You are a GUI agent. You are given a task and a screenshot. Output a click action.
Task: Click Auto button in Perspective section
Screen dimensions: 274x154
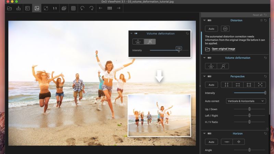(x=211, y=85)
